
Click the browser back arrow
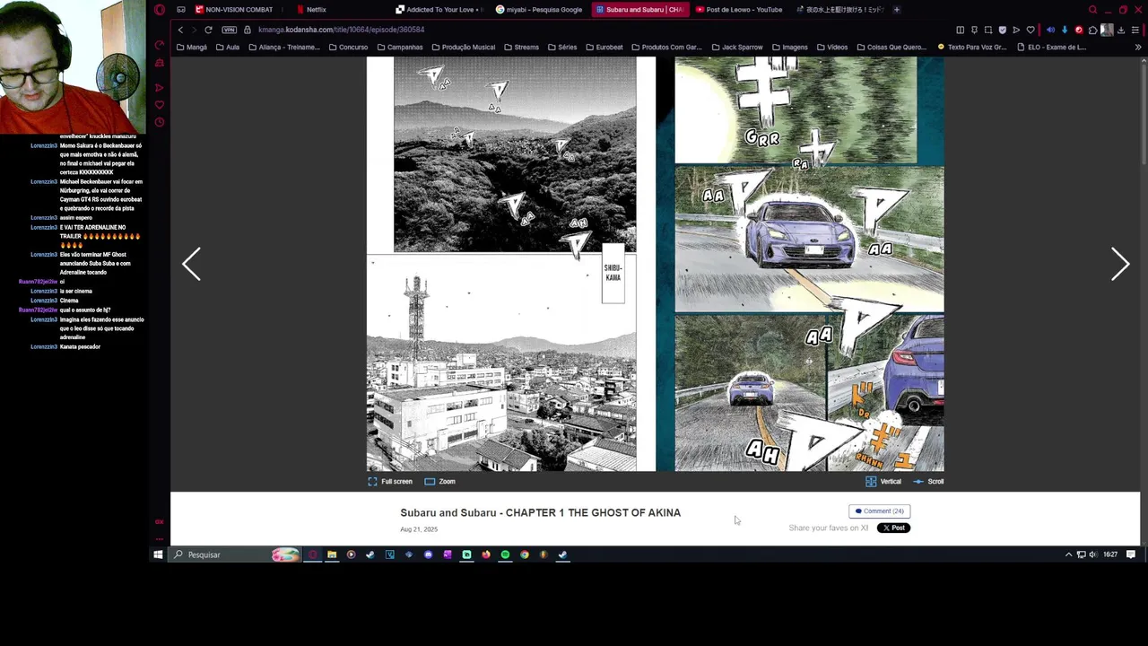180,30
